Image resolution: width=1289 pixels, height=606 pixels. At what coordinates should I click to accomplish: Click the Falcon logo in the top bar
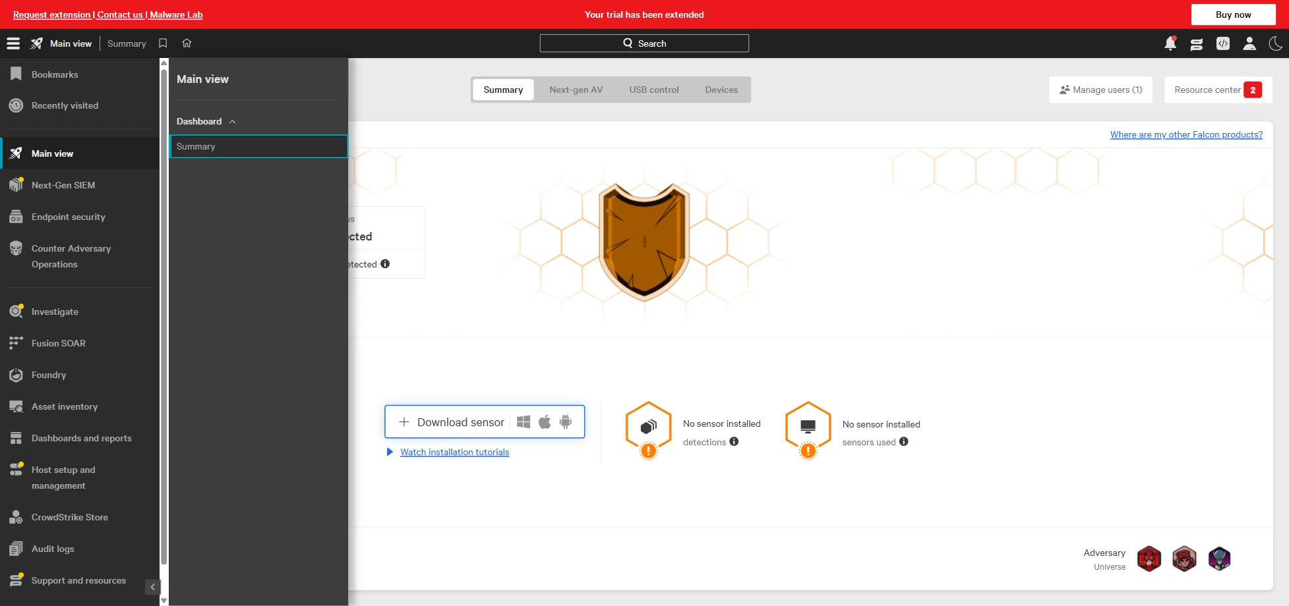[x=37, y=43]
